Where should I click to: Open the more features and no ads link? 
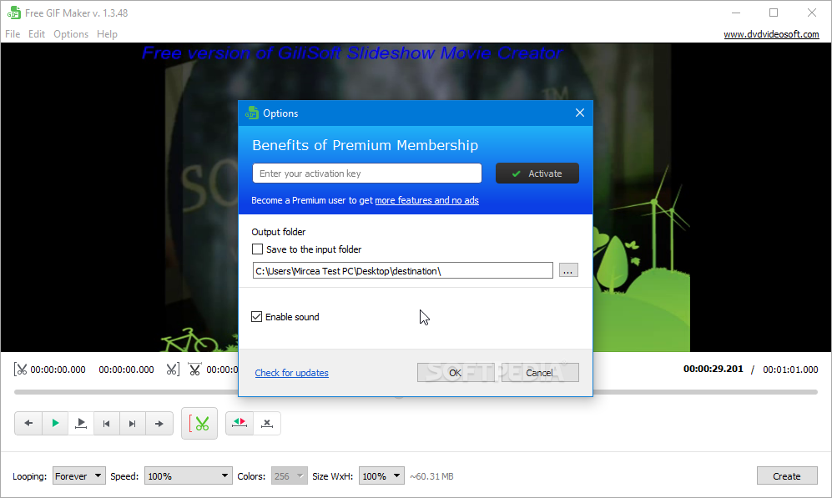point(426,200)
